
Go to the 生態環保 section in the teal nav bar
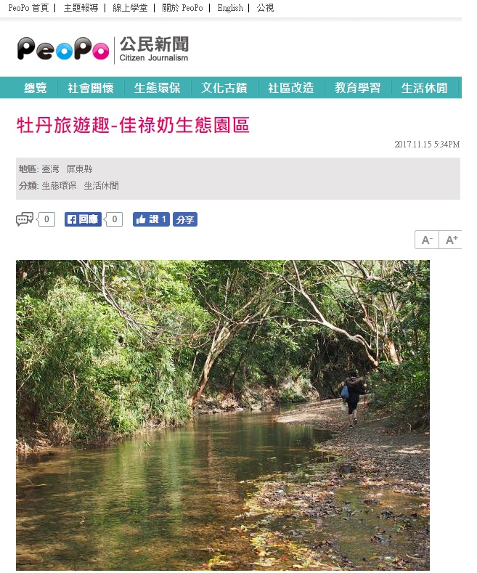pos(158,88)
